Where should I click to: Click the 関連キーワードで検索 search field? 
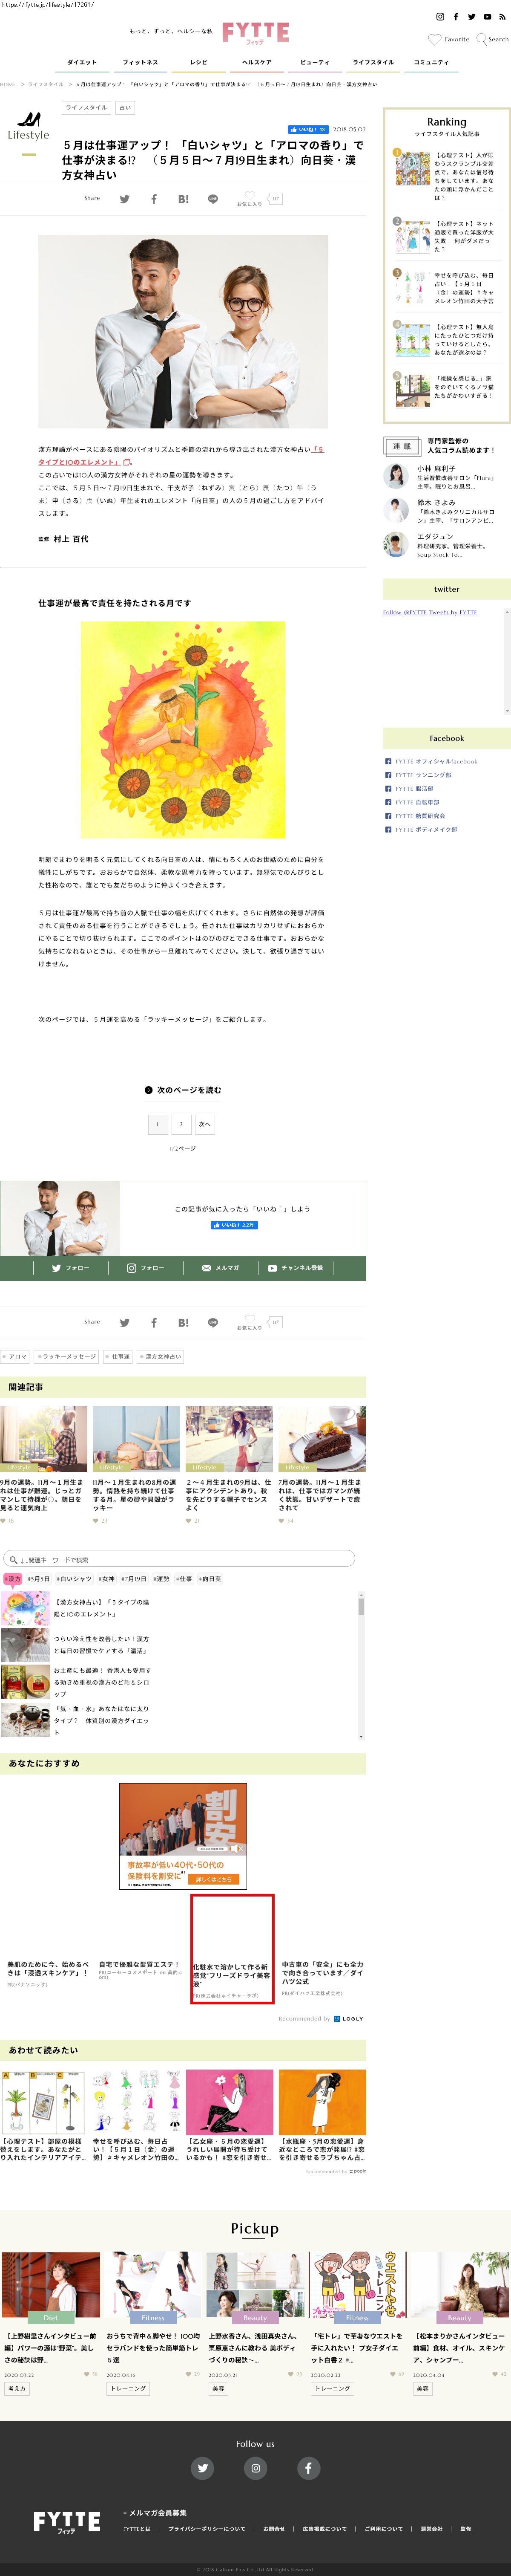click(x=180, y=1558)
